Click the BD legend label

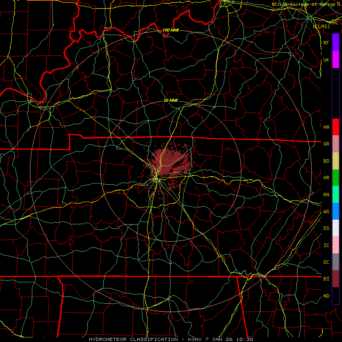[326, 161]
